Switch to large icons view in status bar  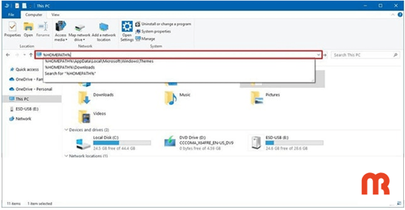(399, 204)
